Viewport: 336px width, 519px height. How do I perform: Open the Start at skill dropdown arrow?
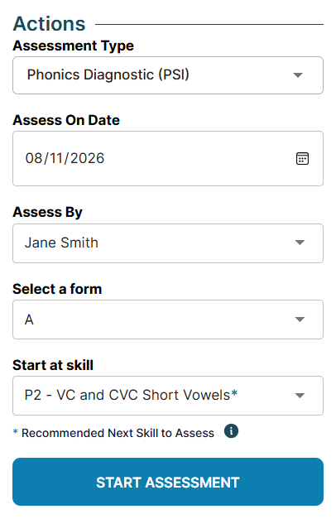coord(300,396)
